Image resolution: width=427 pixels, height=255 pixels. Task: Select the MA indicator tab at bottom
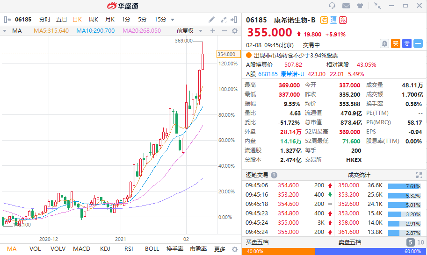[x=12, y=249]
